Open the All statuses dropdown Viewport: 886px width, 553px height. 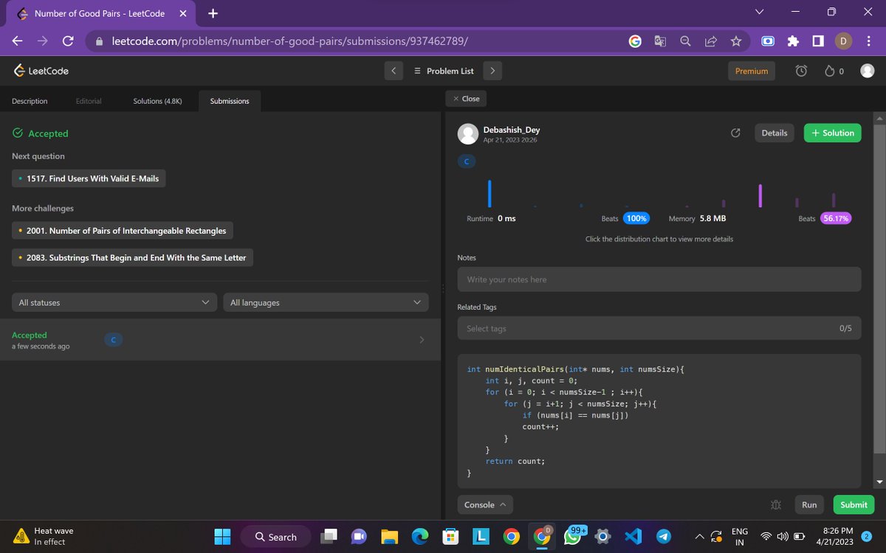tap(114, 302)
